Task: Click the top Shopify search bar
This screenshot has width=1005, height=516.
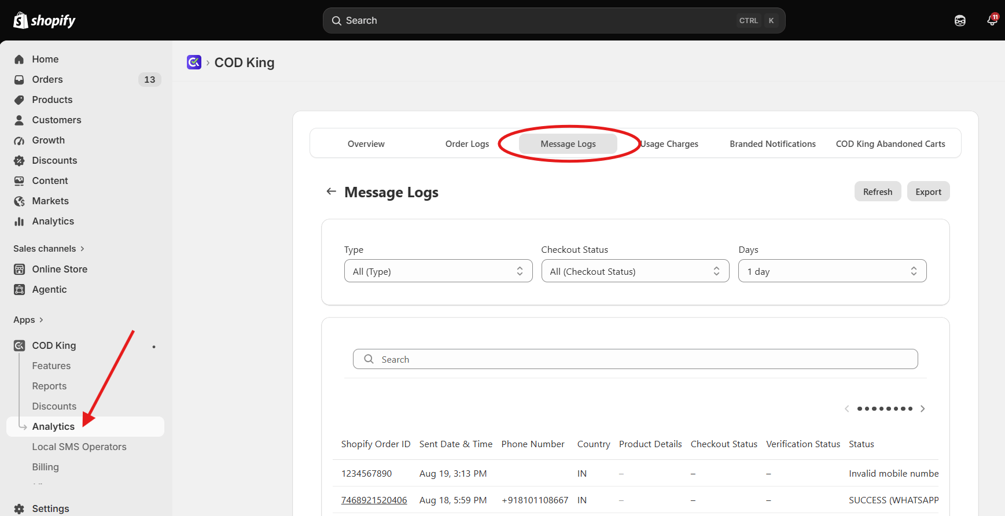Action: (x=554, y=20)
